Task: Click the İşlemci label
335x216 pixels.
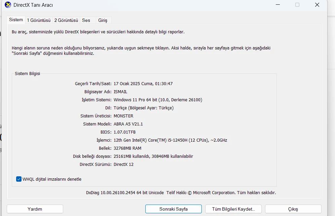Action: pyautogui.click(x=104, y=140)
